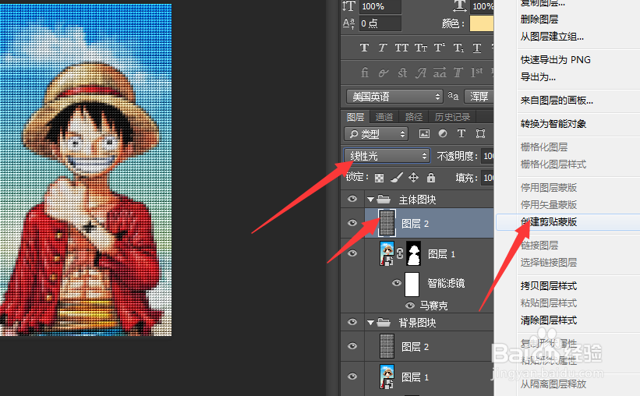Select the black-white layer mask on 图层 1
Image resolution: width=640 pixels, height=396 pixels.
[414, 253]
